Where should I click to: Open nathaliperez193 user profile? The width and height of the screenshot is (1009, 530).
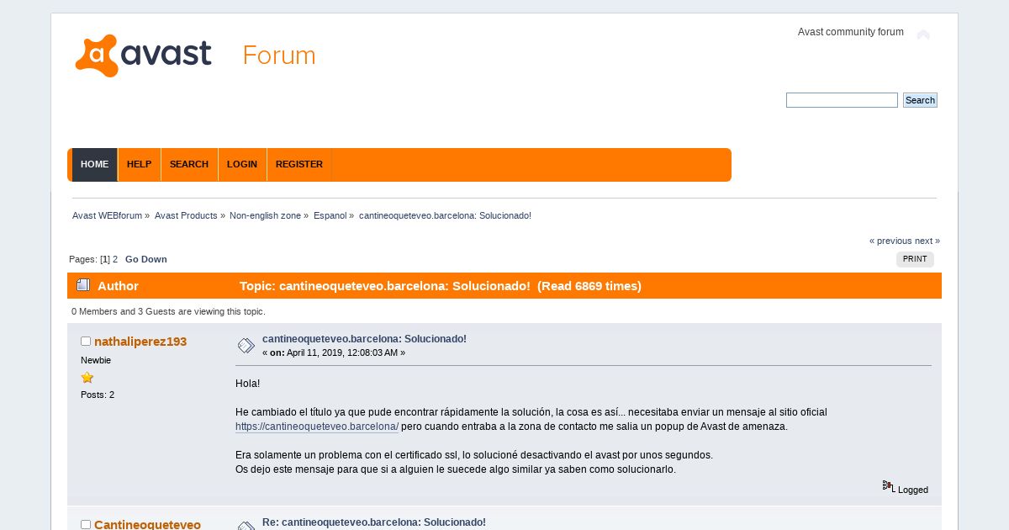click(140, 342)
